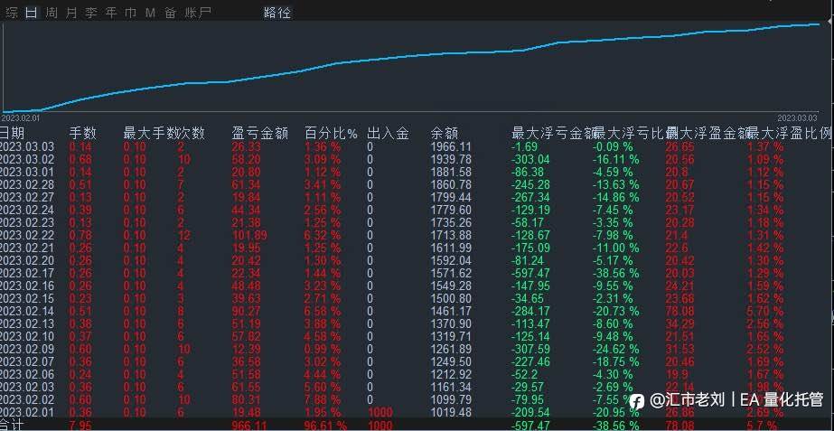This screenshot has height=431, width=834.
Task: Click balance value 1461.17
Action: point(451,311)
